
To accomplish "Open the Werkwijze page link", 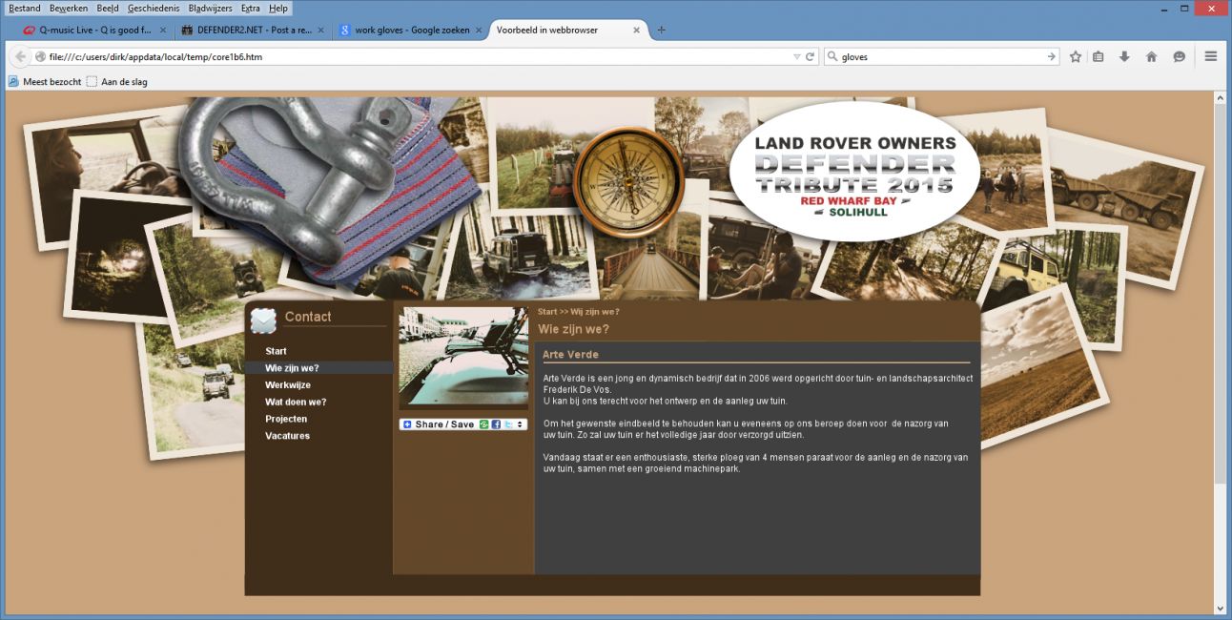I will [x=288, y=385].
